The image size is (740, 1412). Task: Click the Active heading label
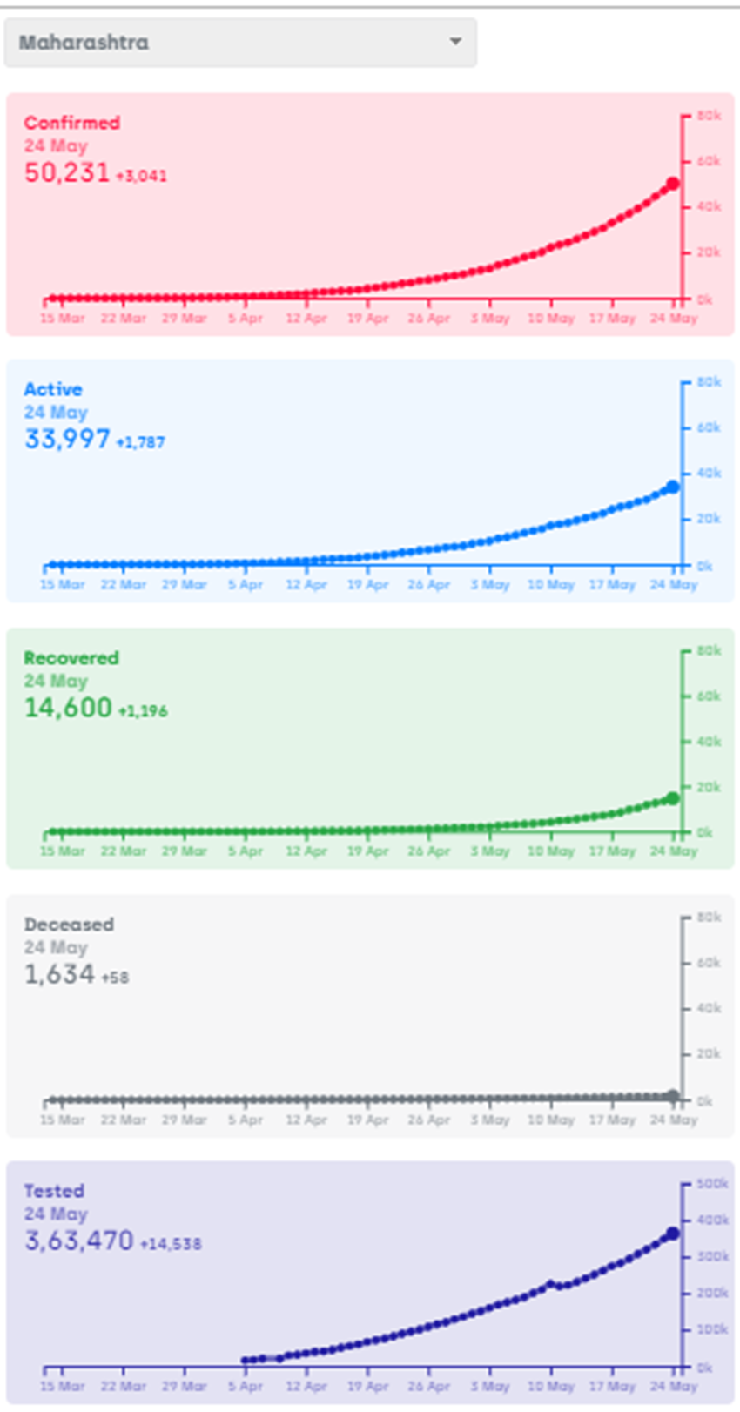[53, 389]
